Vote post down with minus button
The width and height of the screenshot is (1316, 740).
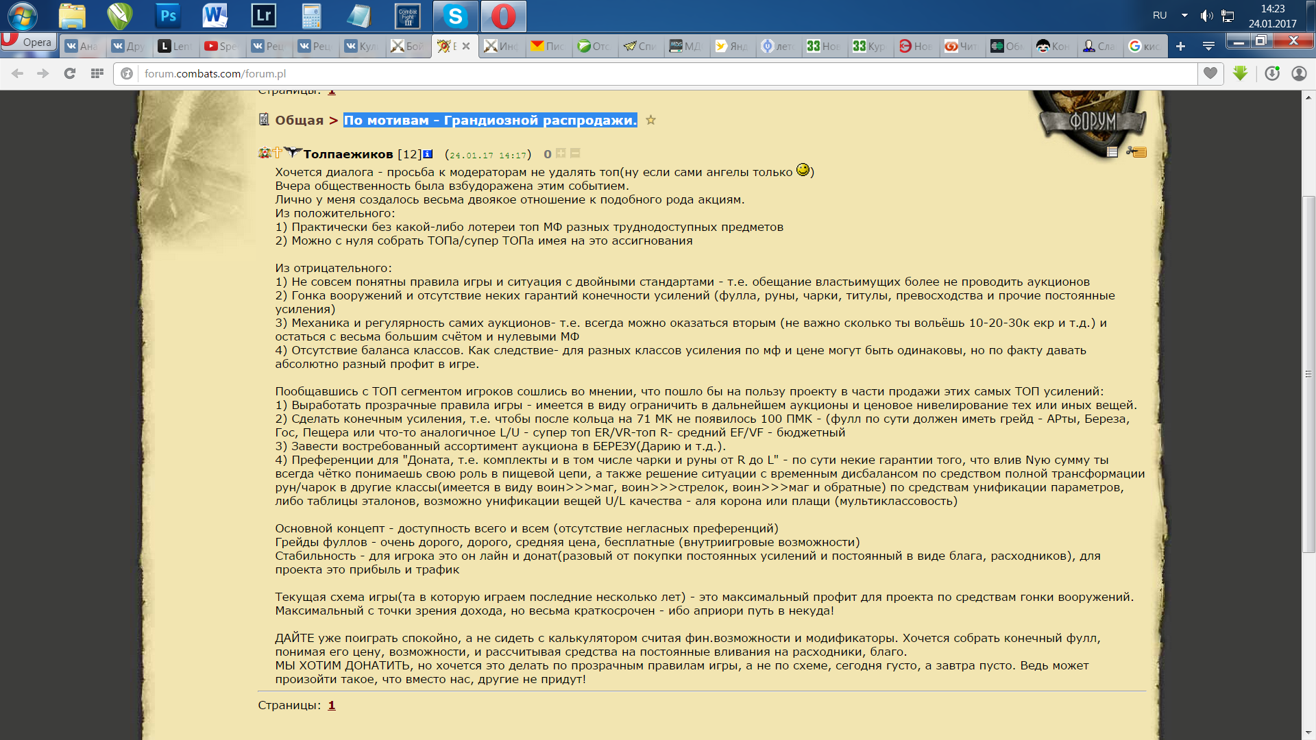pos(575,153)
